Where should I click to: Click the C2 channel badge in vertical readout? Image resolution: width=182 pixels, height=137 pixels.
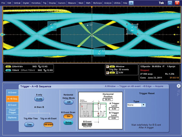[x=8, y=71]
